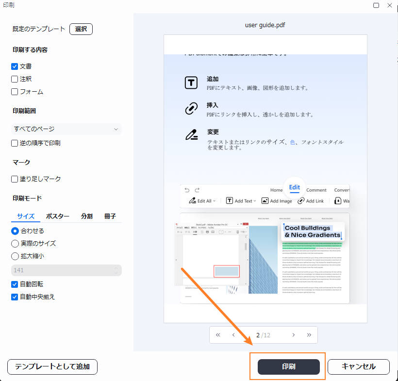398x381 pixels.
Task: Switch to the ポスター print mode tab
Action: (57, 216)
